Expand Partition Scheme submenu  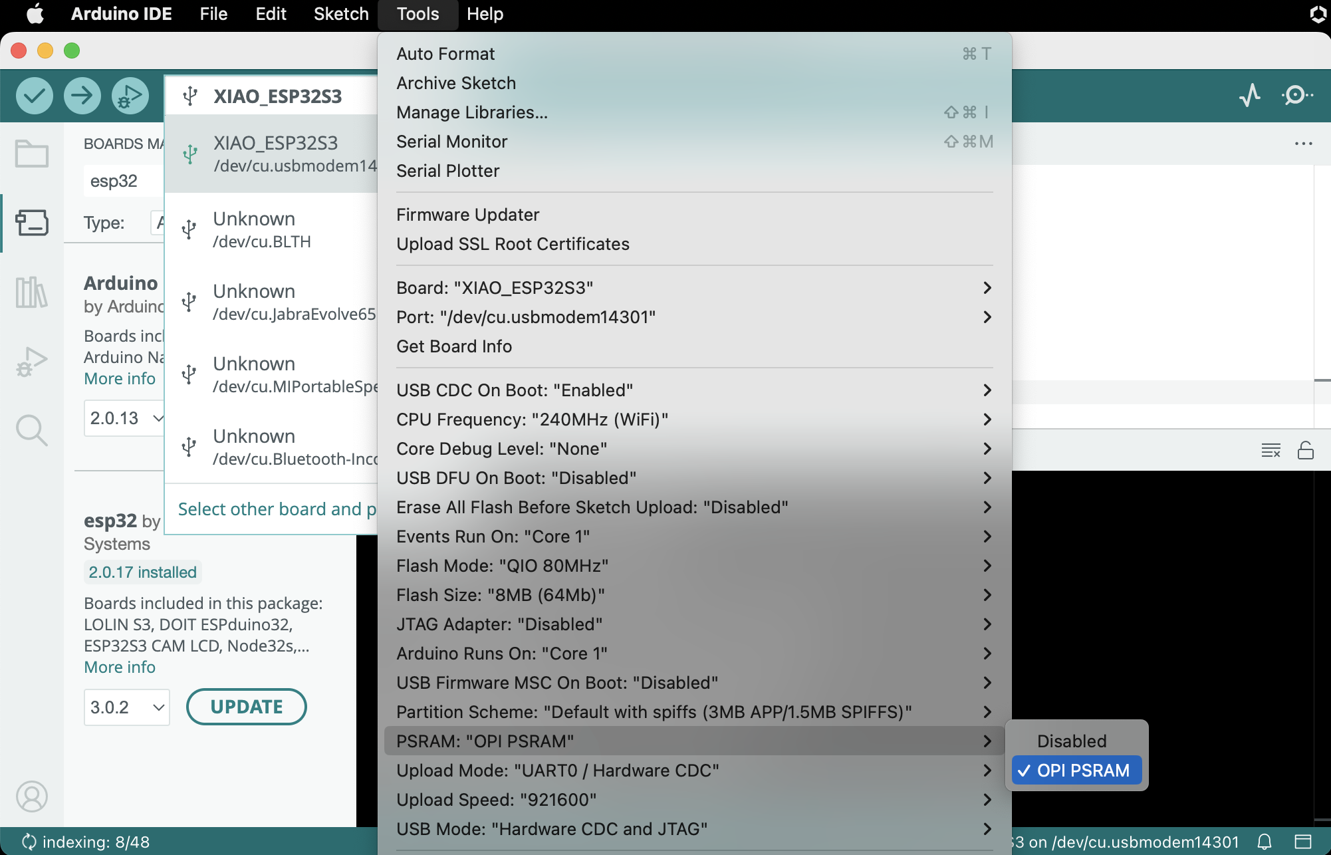point(695,712)
